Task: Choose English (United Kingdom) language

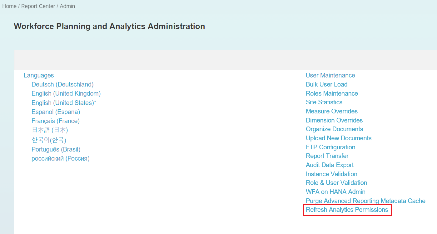Action: 66,93
